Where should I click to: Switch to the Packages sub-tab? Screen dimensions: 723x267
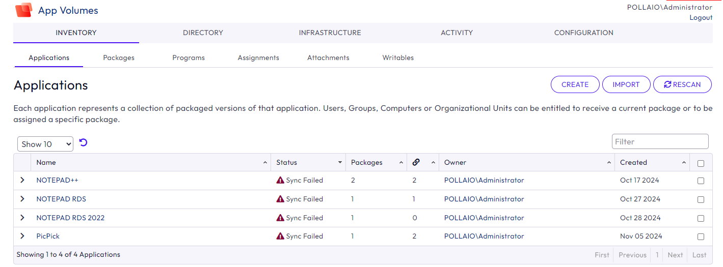click(119, 57)
